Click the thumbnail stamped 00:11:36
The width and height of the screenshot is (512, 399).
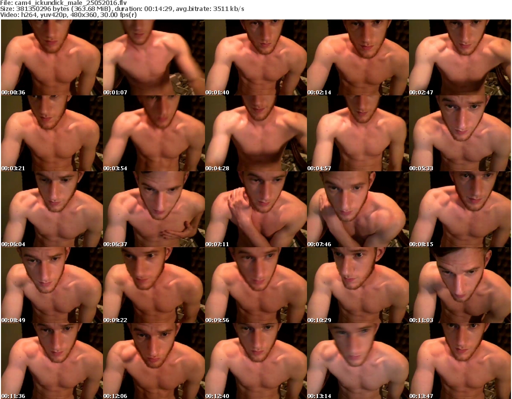(52, 361)
